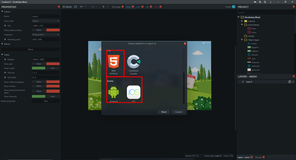Viewport: 296px width, 160px height.
Task: Select the bggame object type
Action: click(255, 47)
